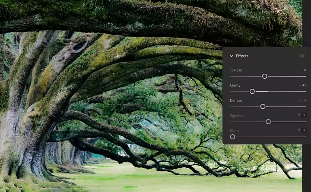Select the Grain value field showing 0
Viewport: 311px width, 192px height.
298,130
